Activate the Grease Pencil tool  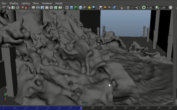[x=27, y=8]
